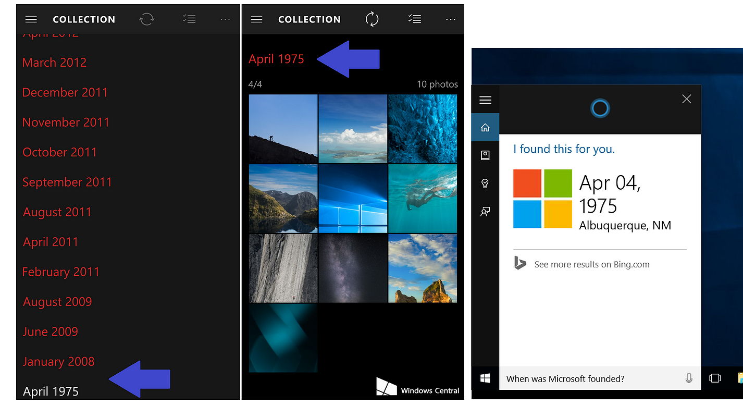Jump to August 2011 in the list
This screenshot has width=743, height=405.
pos(57,212)
